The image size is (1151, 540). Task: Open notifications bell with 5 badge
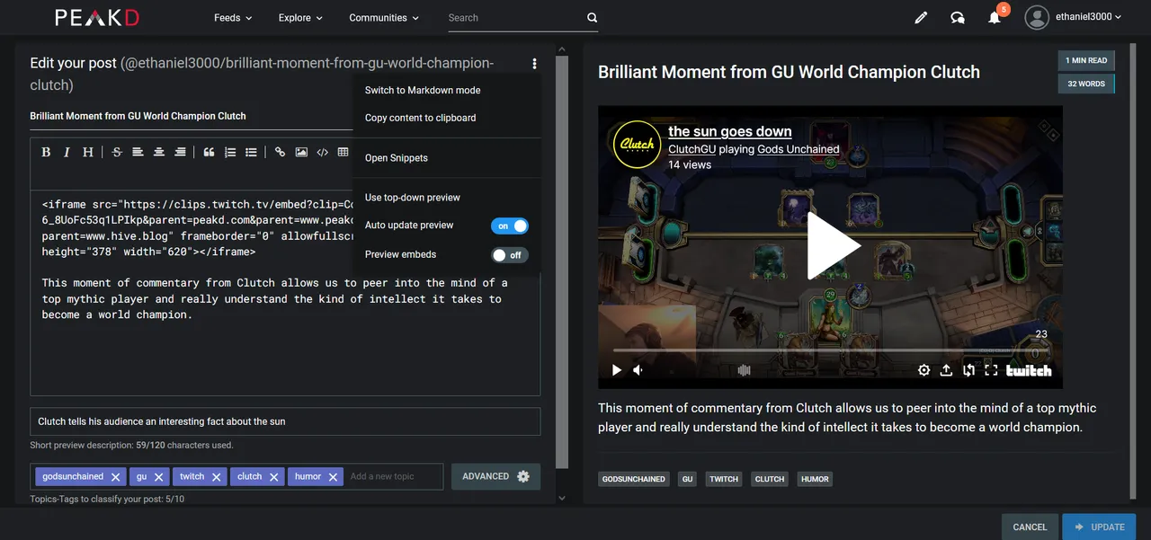(x=995, y=17)
